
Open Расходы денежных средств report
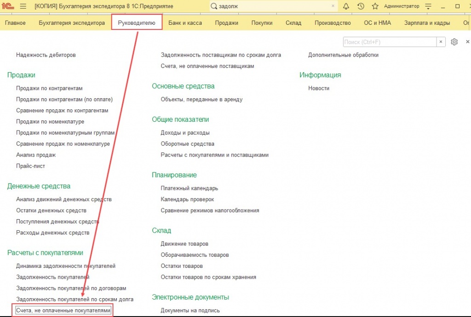pos(53,232)
